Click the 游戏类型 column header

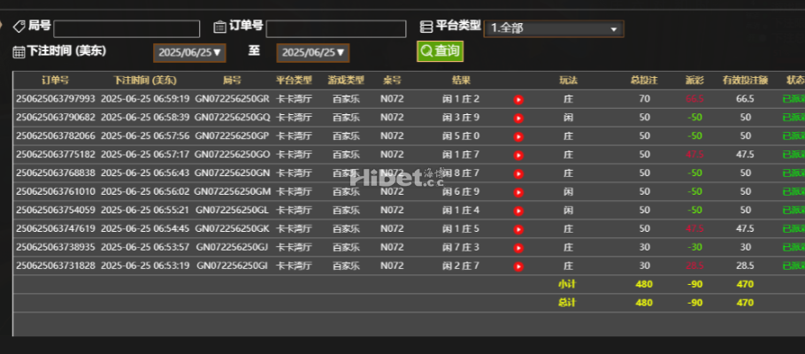click(346, 81)
